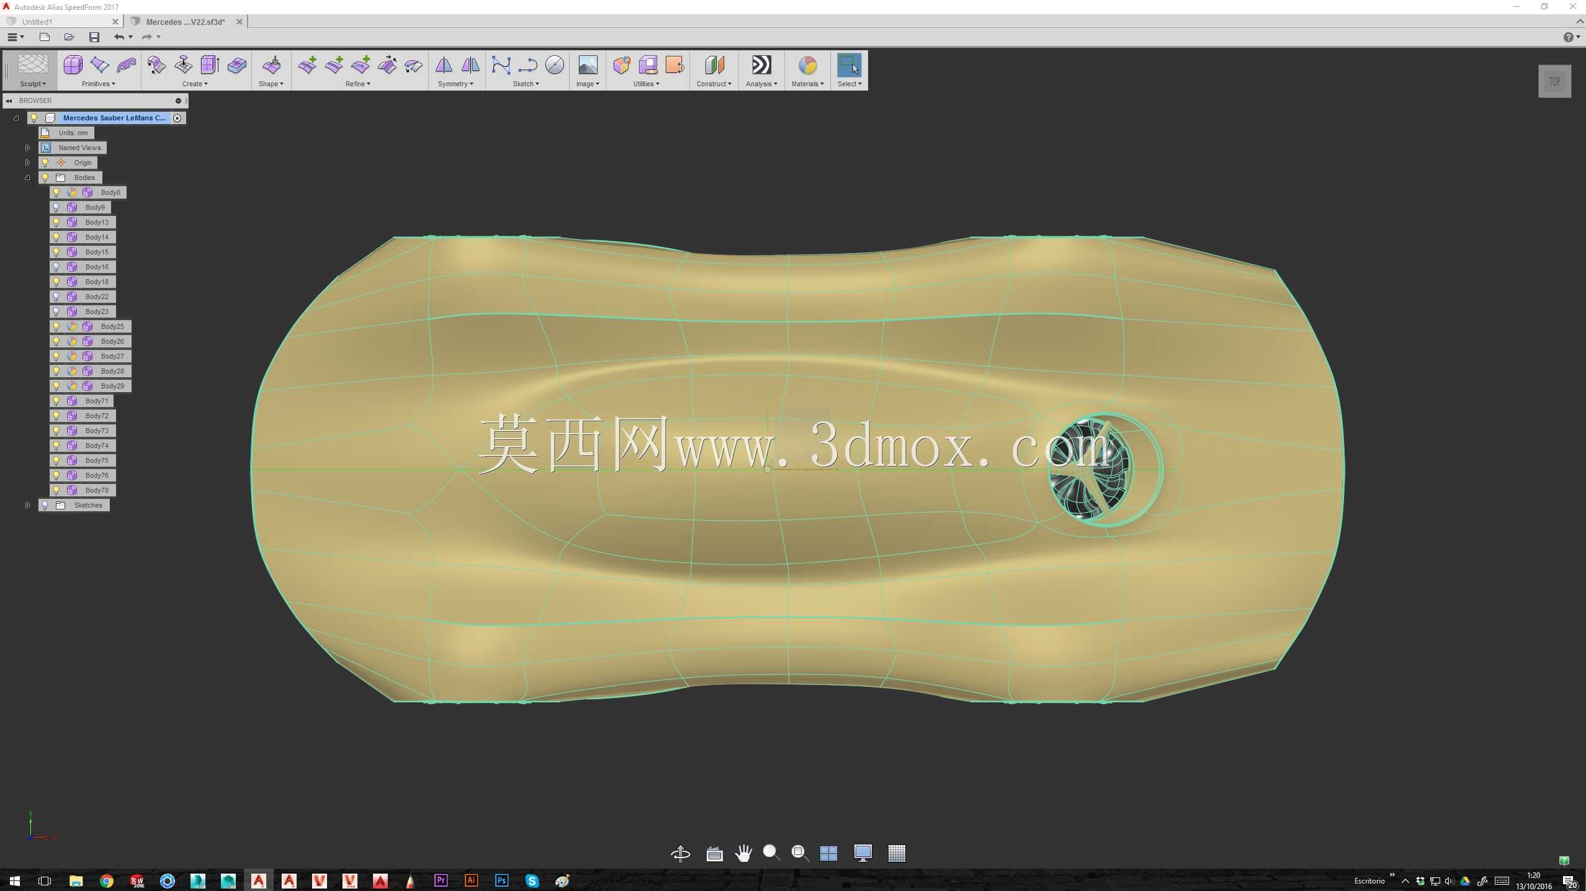Open the hamburger file menu
The height and width of the screenshot is (891, 1586).
click(x=15, y=37)
